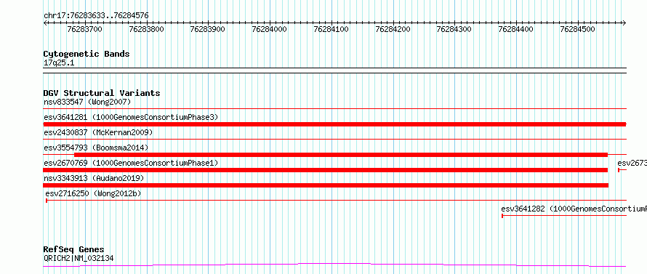Click the thick red esv3641281 variant bar
The width and height of the screenshot is (647, 274).
point(334,124)
